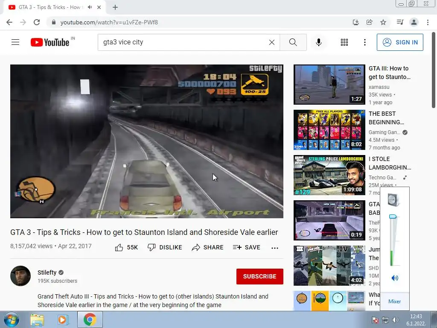Click the page vertical scrollbar
The image size is (437, 328).
pos(434,70)
